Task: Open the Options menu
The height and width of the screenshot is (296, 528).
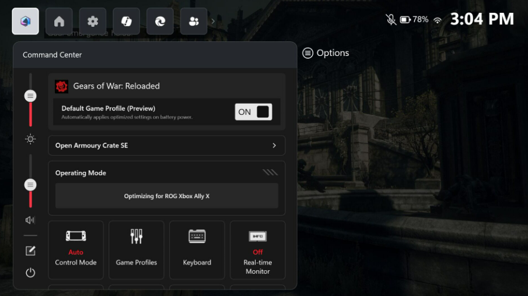Action: (x=326, y=53)
